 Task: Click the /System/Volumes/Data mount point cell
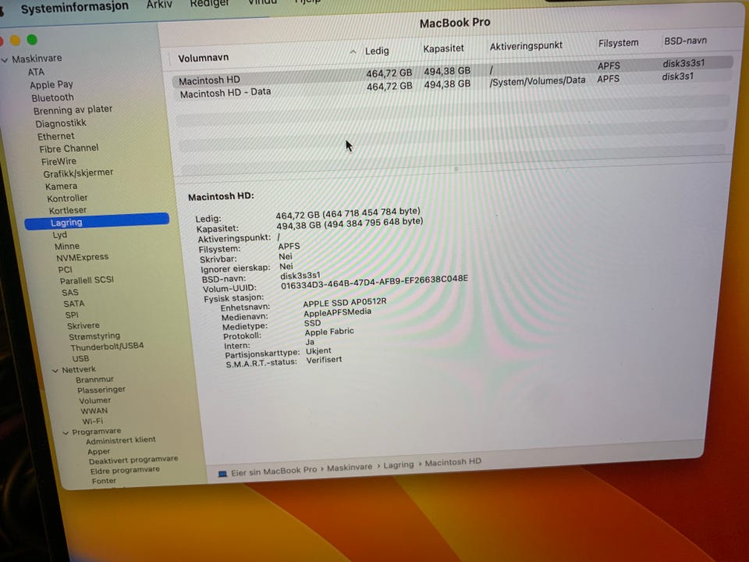[x=538, y=80]
